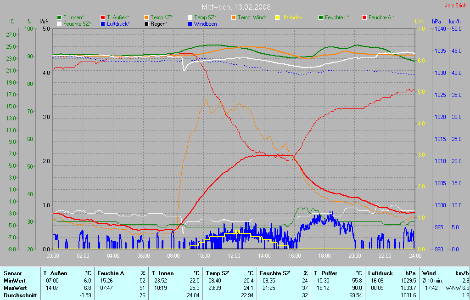Select the T. Außen table column header
The image size is (470, 300).
(x=56, y=273)
